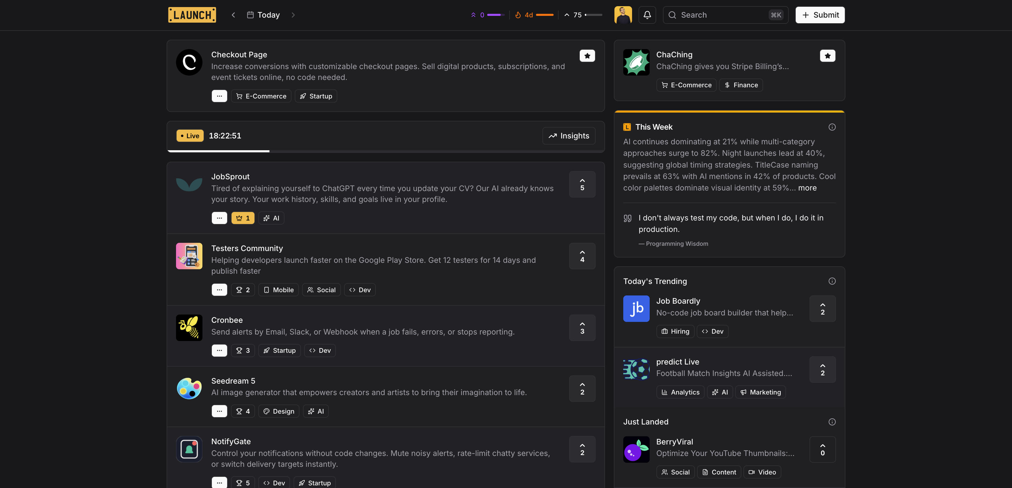1012x488 pixels.
Task: Open more options for Testers Community
Action: pyautogui.click(x=219, y=290)
